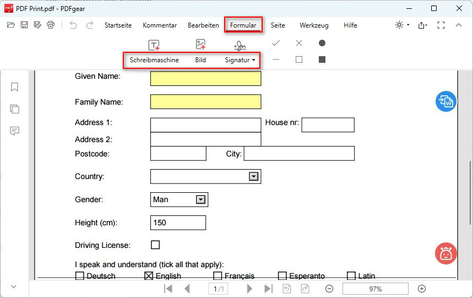The height and width of the screenshot is (298, 473).
Task: Open a file with the folder icon
Action: pos(11,25)
